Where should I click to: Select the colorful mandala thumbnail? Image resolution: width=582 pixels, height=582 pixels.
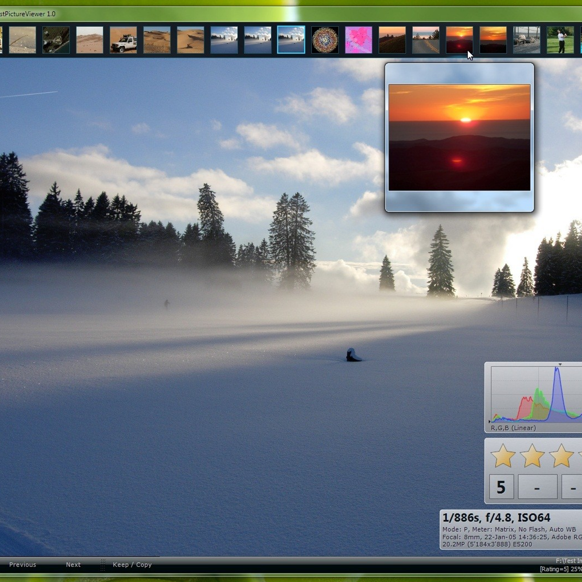[x=325, y=40]
